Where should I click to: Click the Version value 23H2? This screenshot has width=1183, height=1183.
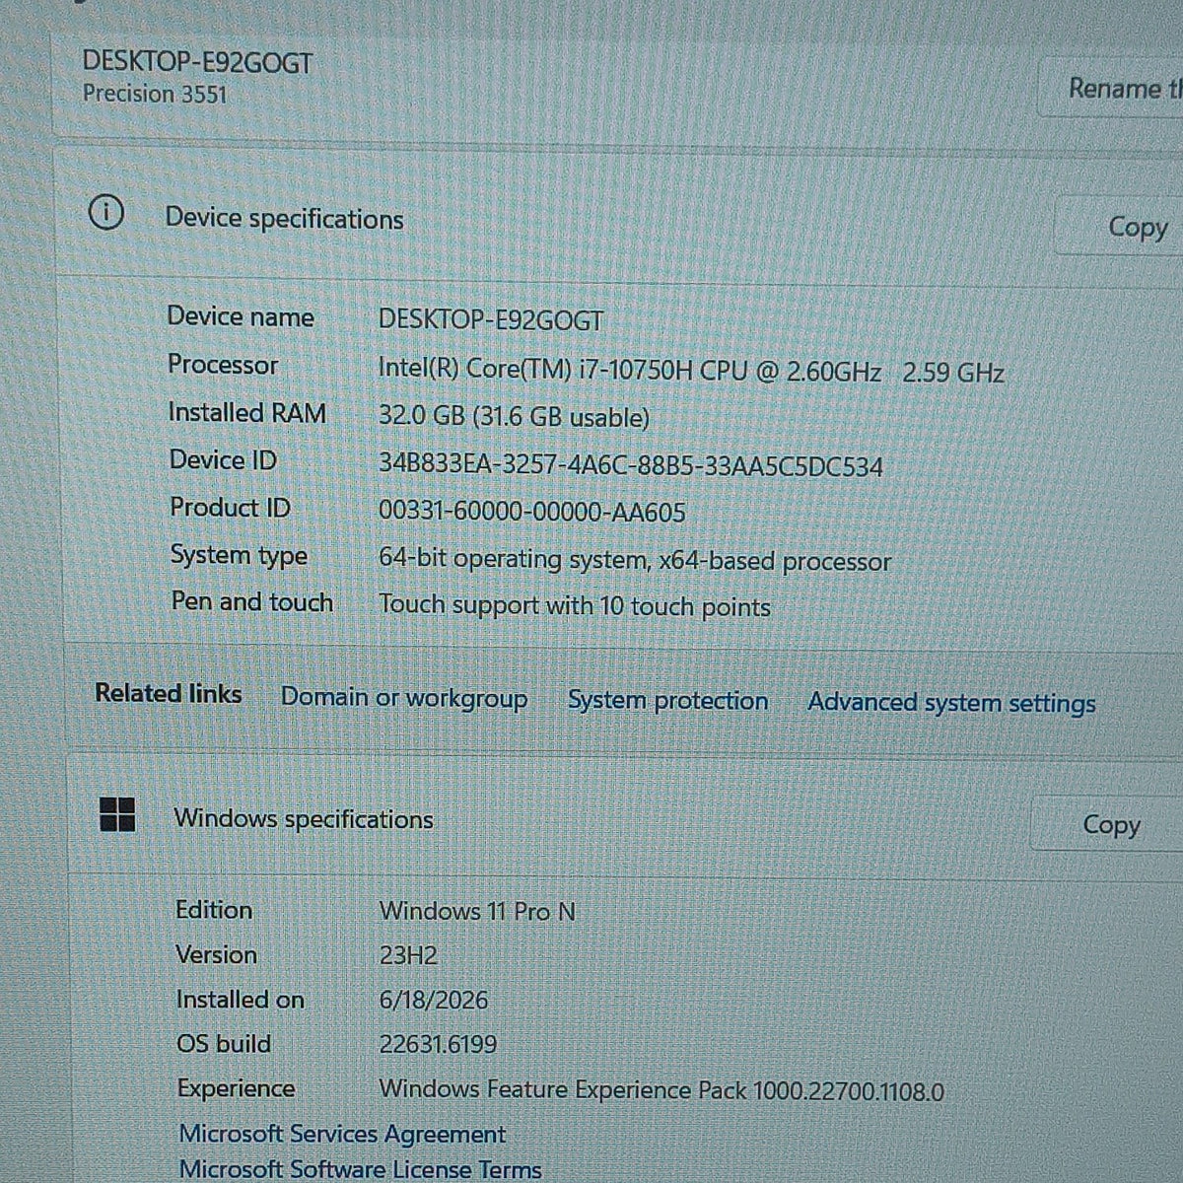(408, 955)
